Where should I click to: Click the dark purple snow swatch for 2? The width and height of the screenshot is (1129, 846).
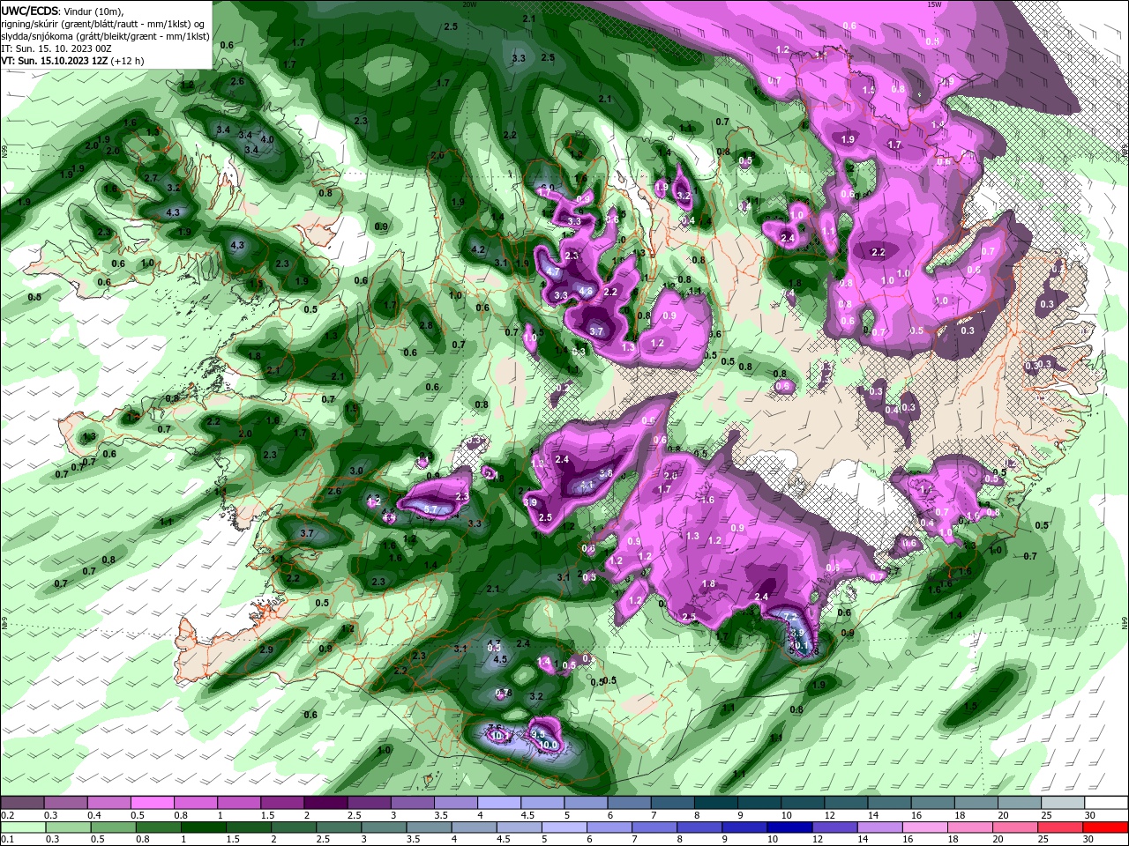pos(325,803)
